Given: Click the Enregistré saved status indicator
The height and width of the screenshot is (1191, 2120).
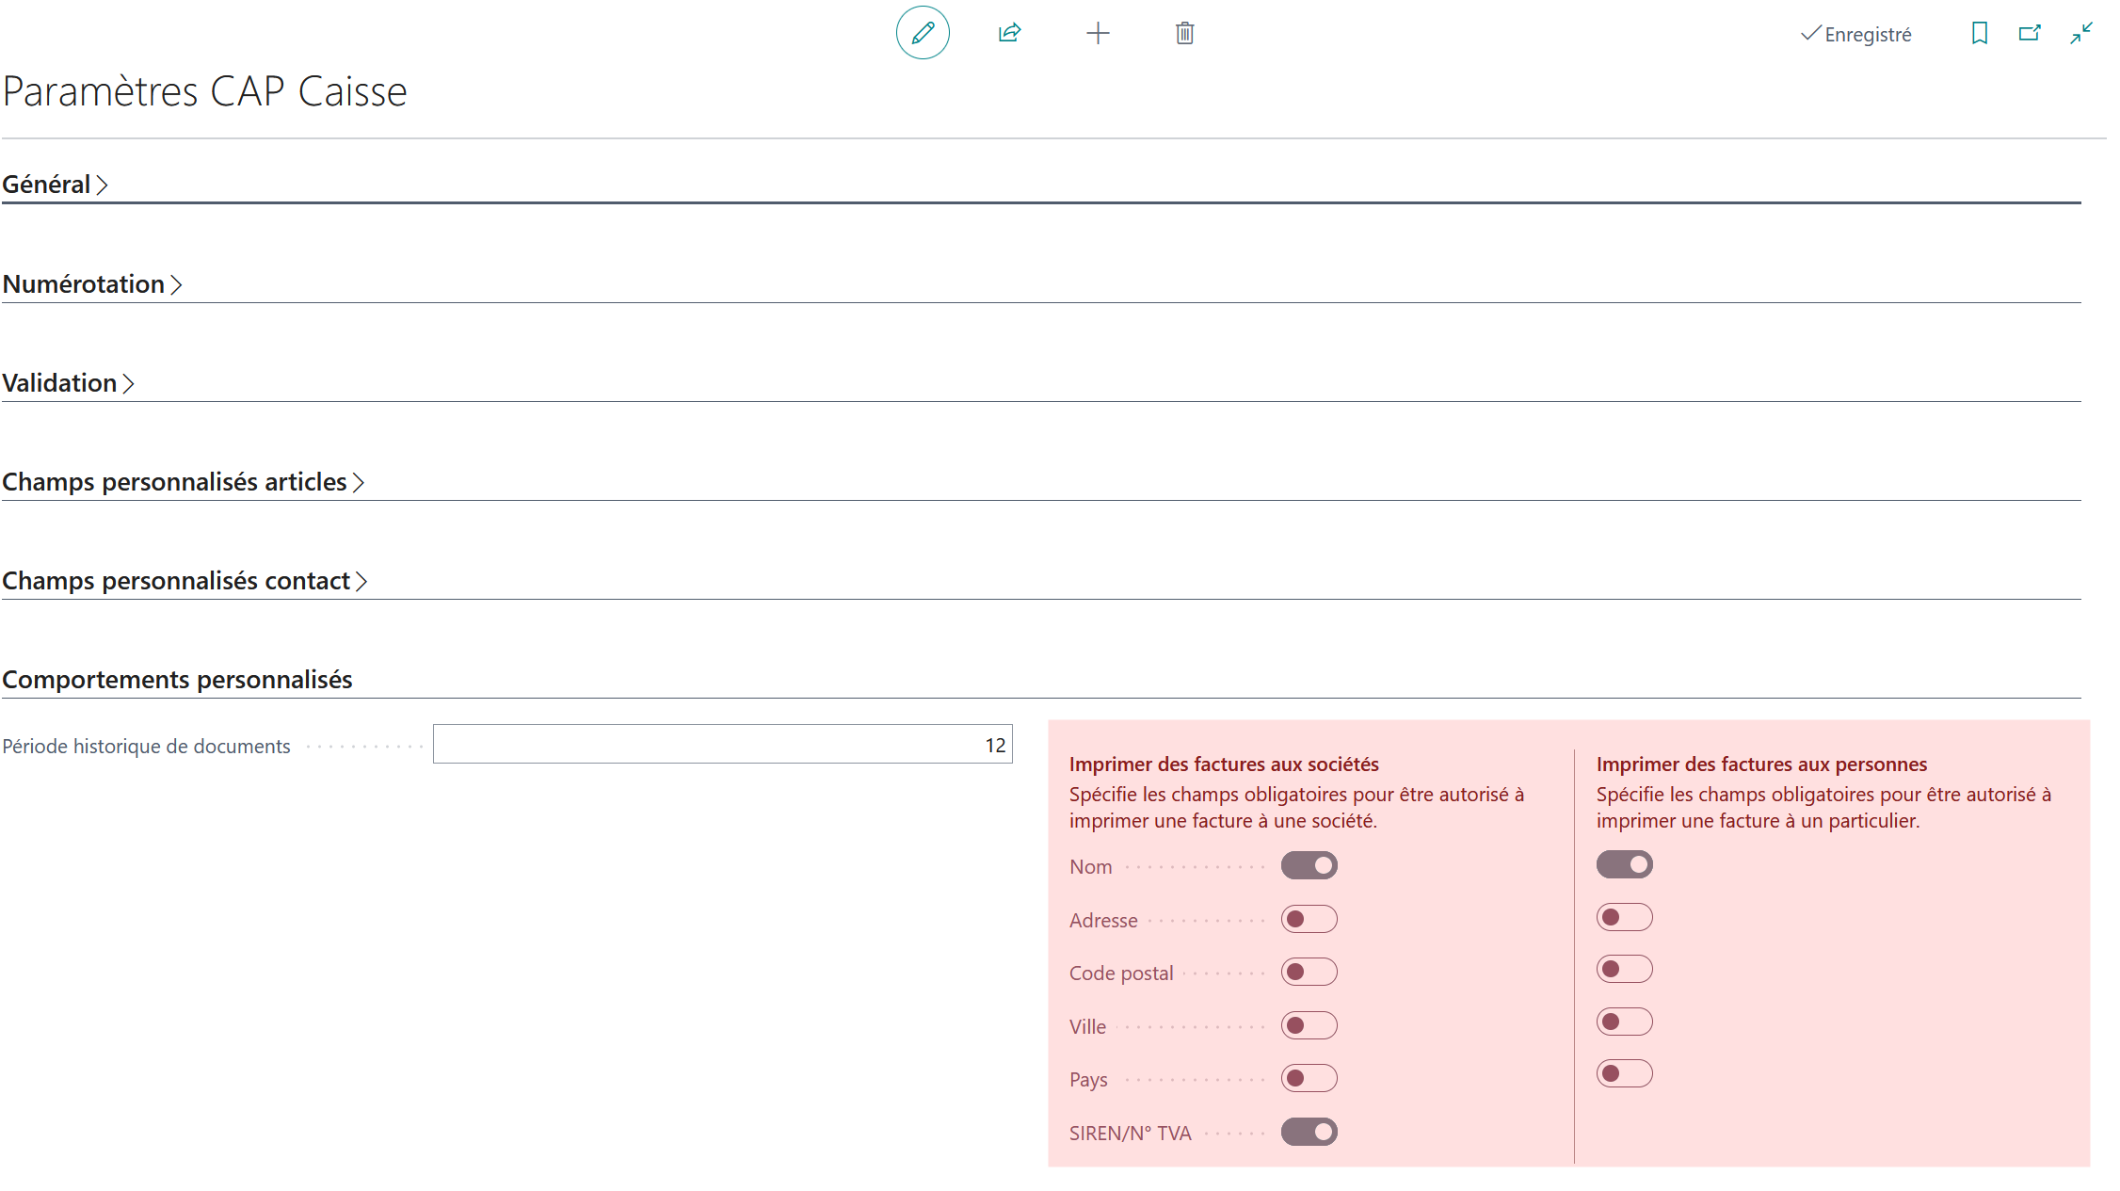Looking at the screenshot, I should pyautogui.click(x=1855, y=34).
